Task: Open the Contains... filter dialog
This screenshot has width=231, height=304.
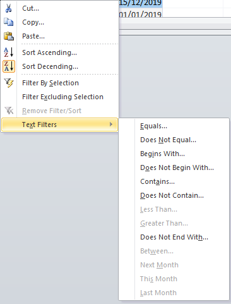Action: click(x=157, y=181)
